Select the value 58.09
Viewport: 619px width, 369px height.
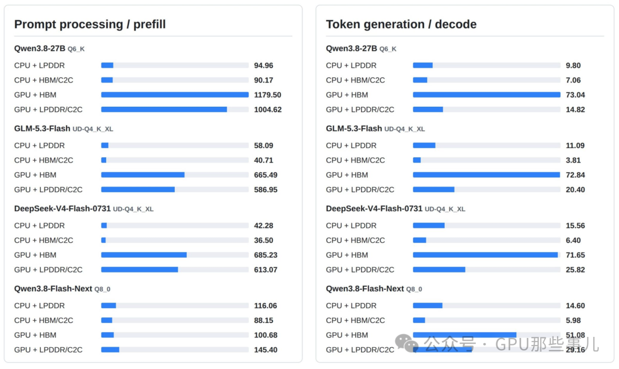(x=264, y=145)
